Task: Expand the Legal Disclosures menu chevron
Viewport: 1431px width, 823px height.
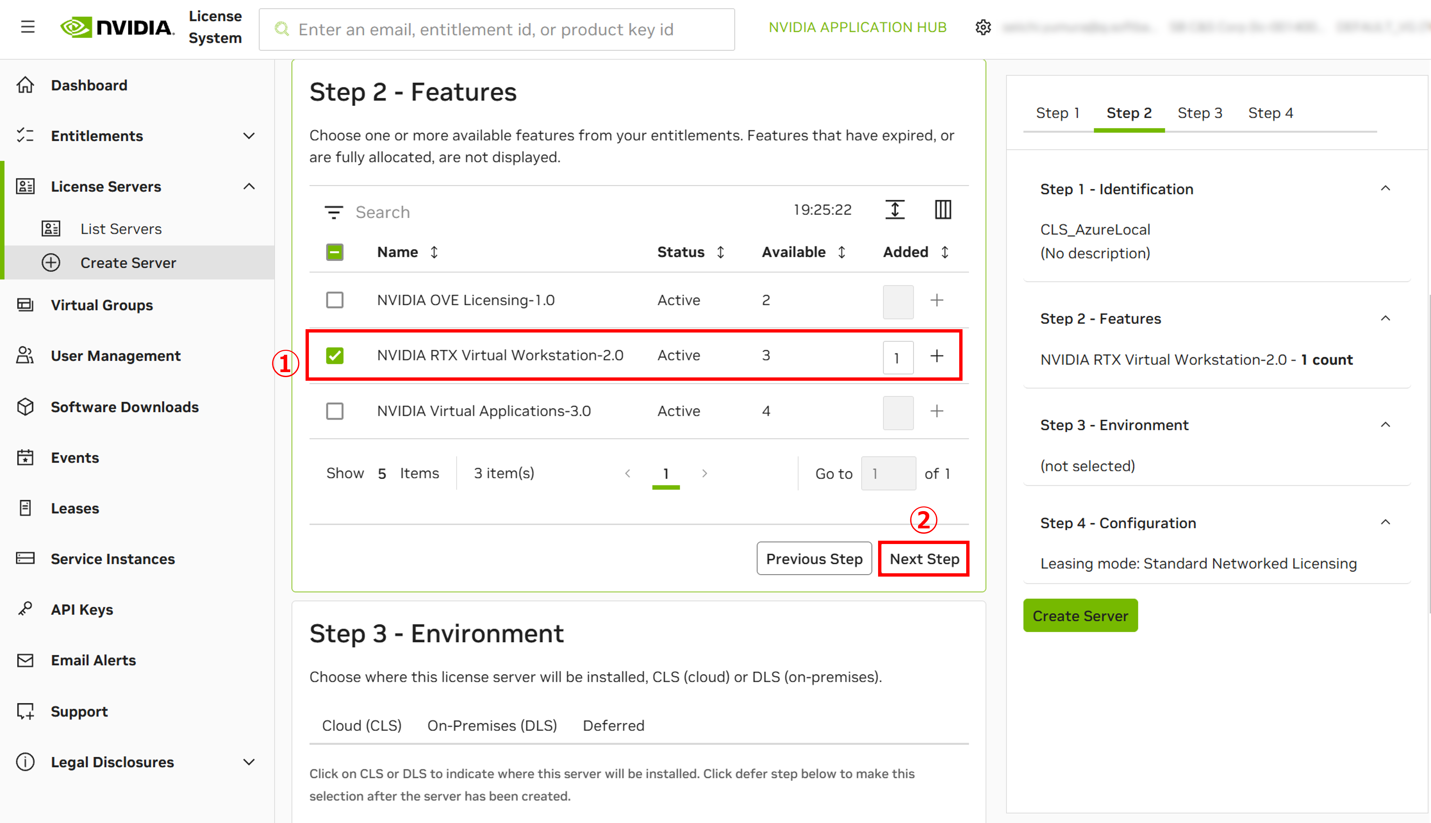Action: point(249,762)
